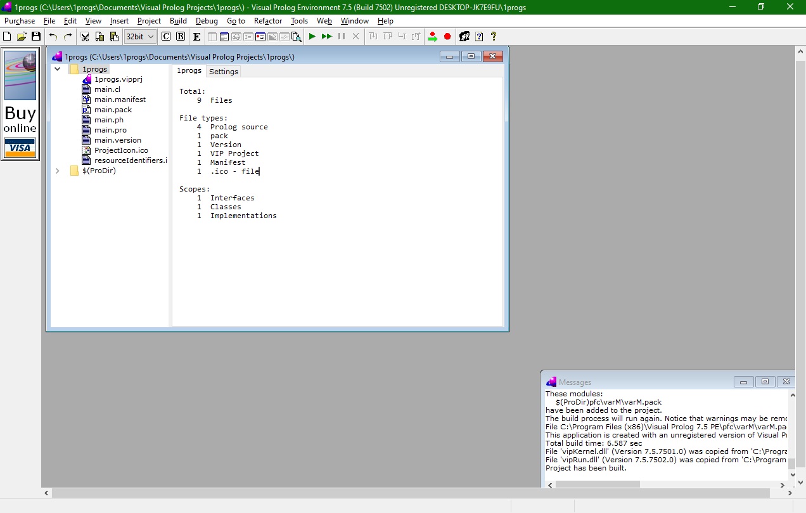
Task: Click the red circle breakpoint icon
Action: tap(447, 37)
